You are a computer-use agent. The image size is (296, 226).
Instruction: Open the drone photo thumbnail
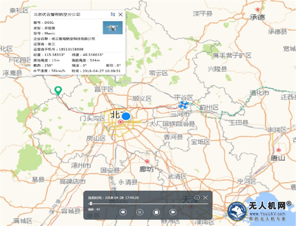(x=112, y=28)
